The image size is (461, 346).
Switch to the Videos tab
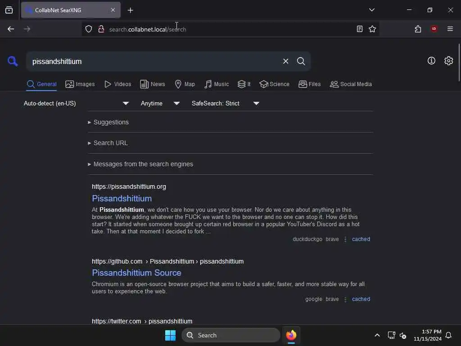[x=118, y=84]
